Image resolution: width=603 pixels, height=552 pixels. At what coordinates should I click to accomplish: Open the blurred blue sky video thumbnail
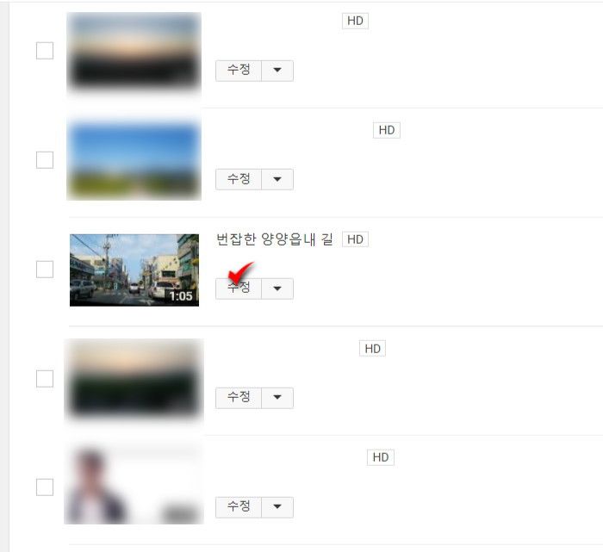[134, 159]
